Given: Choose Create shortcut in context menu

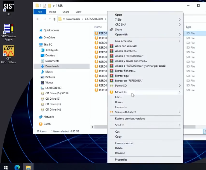Looking at the screenshot, I should 124,143.
